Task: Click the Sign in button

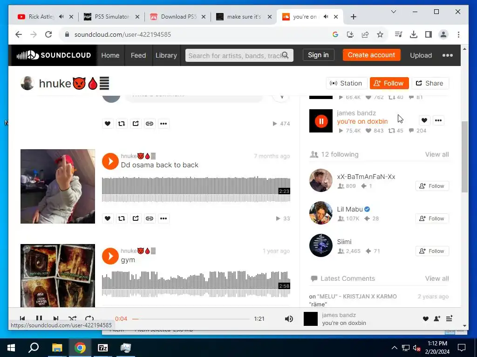Action: tap(318, 55)
